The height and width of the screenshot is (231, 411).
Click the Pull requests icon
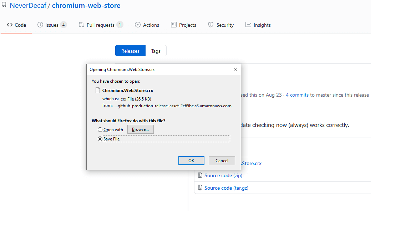[x=81, y=25]
